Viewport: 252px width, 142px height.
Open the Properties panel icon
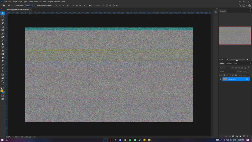click(216, 12)
